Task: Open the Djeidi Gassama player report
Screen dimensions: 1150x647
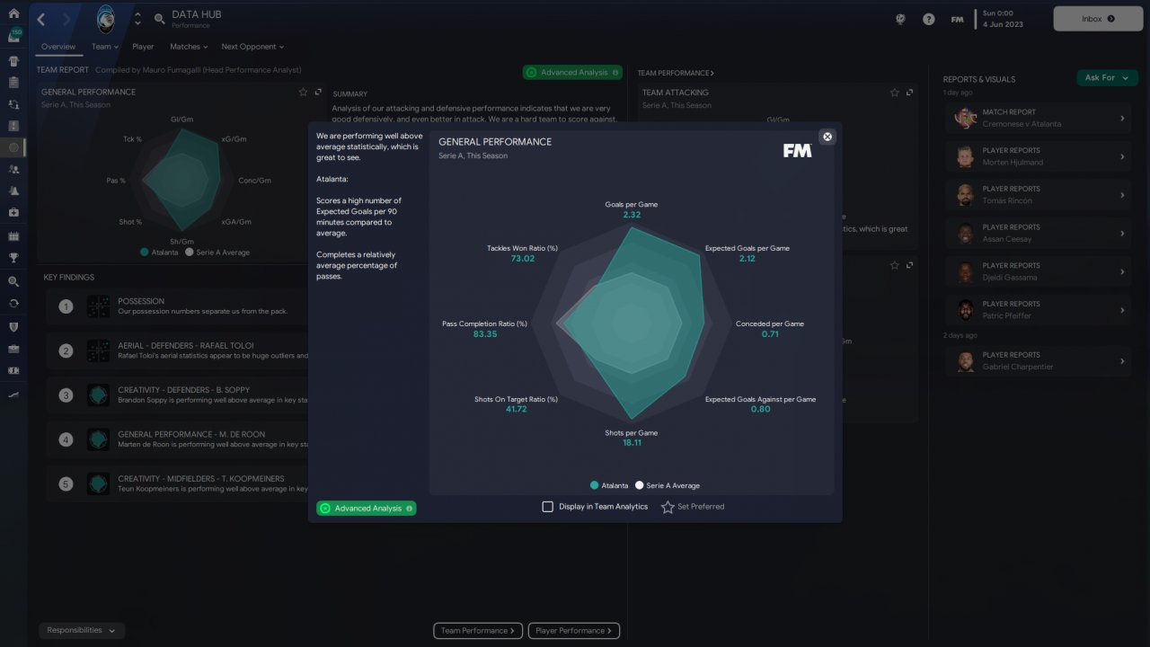Action: (x=1038, y=271)
